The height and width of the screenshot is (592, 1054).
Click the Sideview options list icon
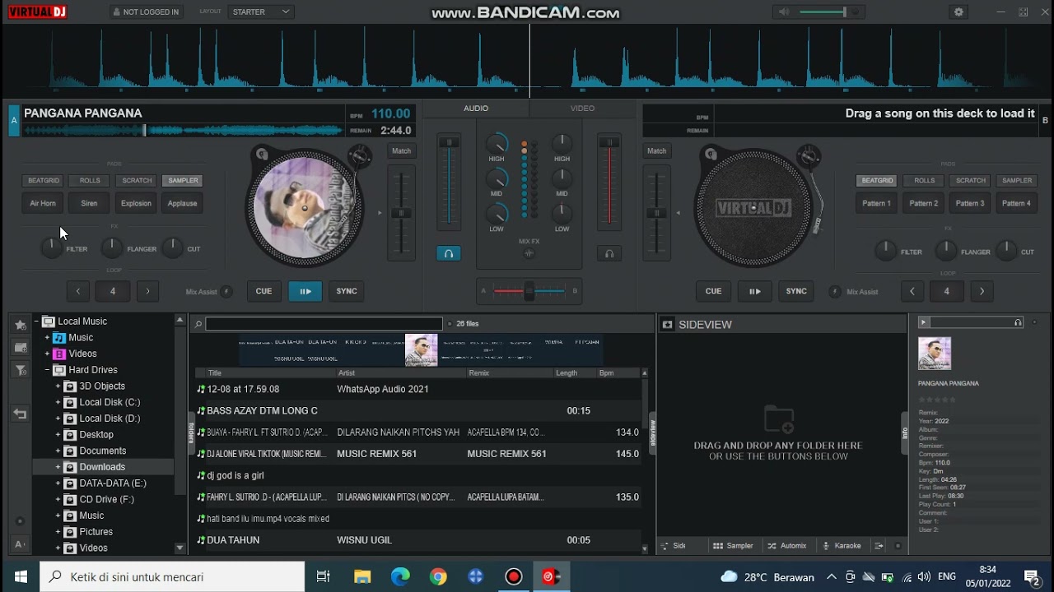point(879,546)
